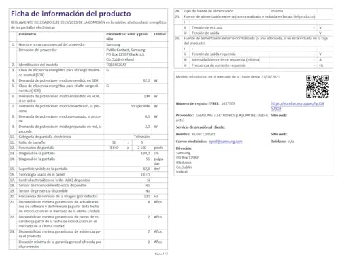Click the resolution value '2 160'

coord(142,148)
